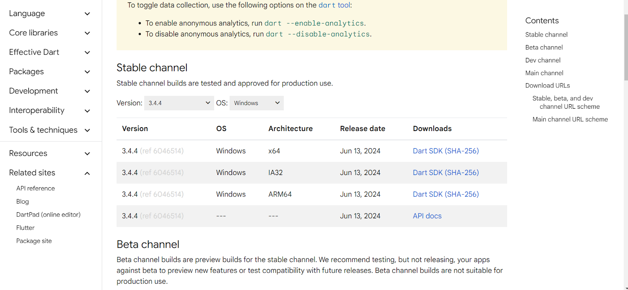This screenshot has height=290, width=628.
Task: Expand the Effective Dart section
Action: 49,52
